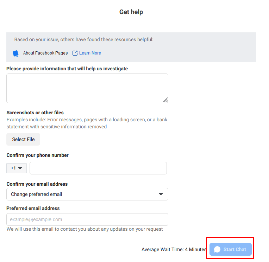Image resolution: width=269 pixels, height=262 pixels.
Task: Click the chat bubble icon on Start Chat
Action: point(217,249)
